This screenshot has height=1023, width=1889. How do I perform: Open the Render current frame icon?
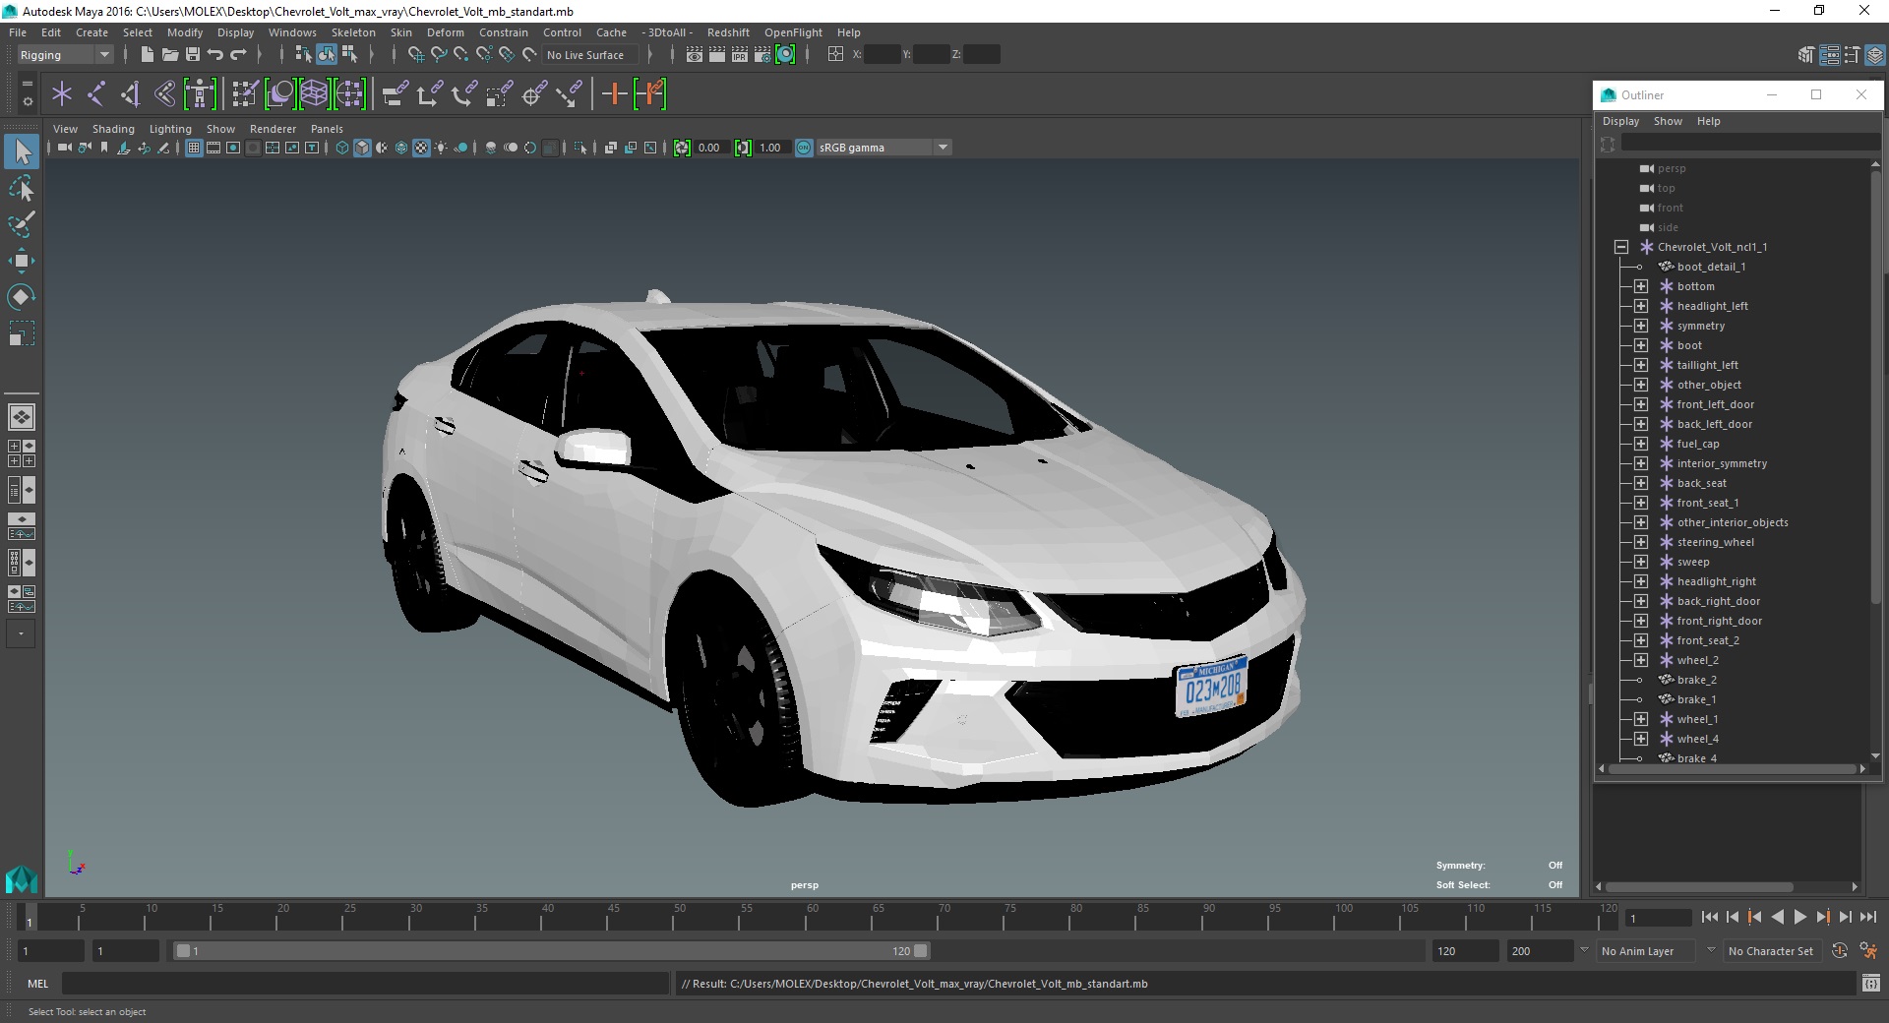(717, 55)
